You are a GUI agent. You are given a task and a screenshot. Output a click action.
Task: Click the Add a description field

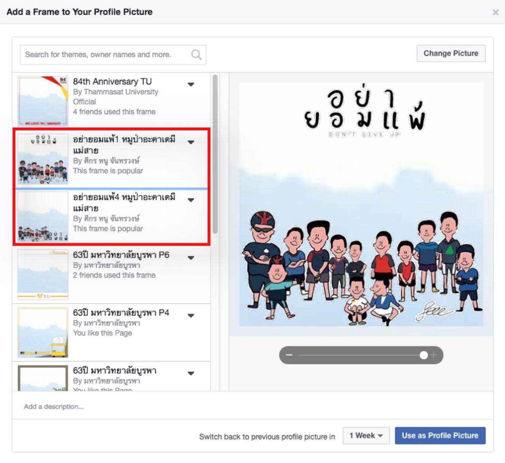158,407
